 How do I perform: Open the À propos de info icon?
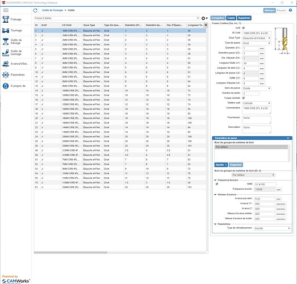pyautogui.click(x=6, y=86)
